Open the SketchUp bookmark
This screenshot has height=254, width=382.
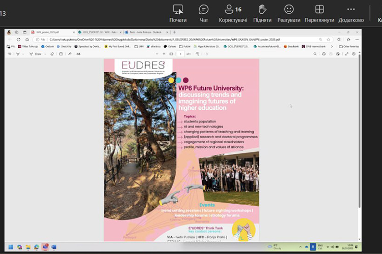pyautogui.click(x=64, y=46)
